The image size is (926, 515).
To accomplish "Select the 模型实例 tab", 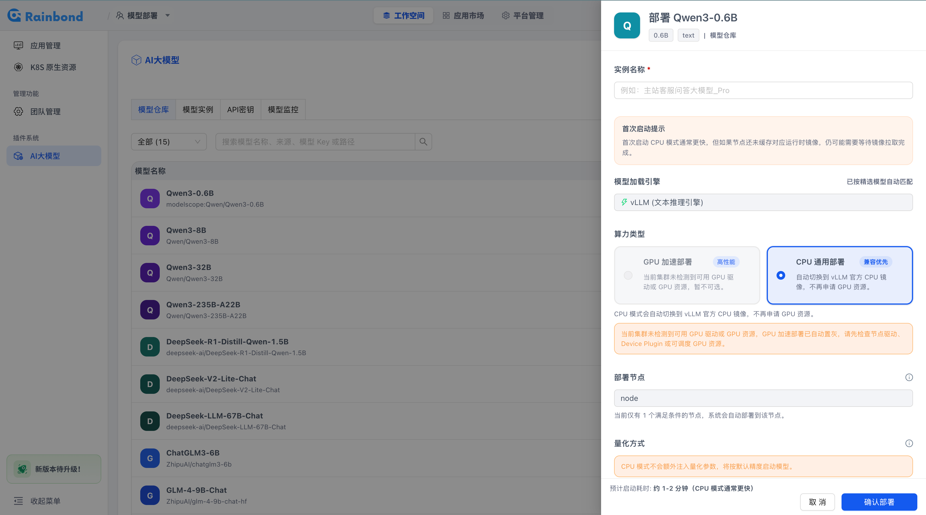I will 198,110.
